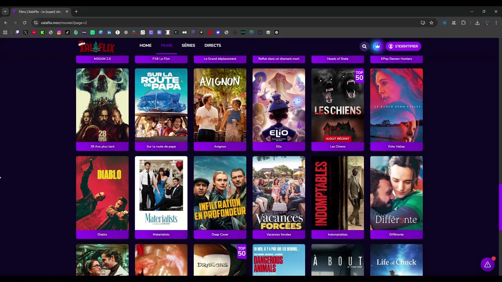This screenshot has height=282, width=502.
Task: Open the Dragons poster with TOP 50 badge
Action: (220, 260)
